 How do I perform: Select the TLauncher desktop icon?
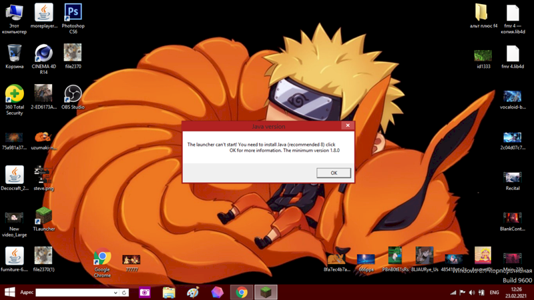pyautogui.click(x=43, y=215)
